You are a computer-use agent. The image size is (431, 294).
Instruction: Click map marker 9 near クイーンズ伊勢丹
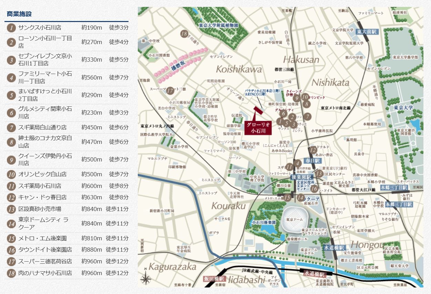[296, 97]
